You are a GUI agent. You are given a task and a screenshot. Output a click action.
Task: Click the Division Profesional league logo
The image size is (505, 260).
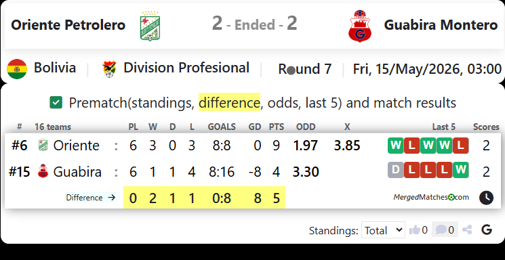point(110,69)
